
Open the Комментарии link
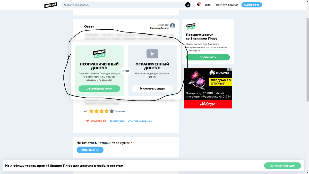click(117, 121)
